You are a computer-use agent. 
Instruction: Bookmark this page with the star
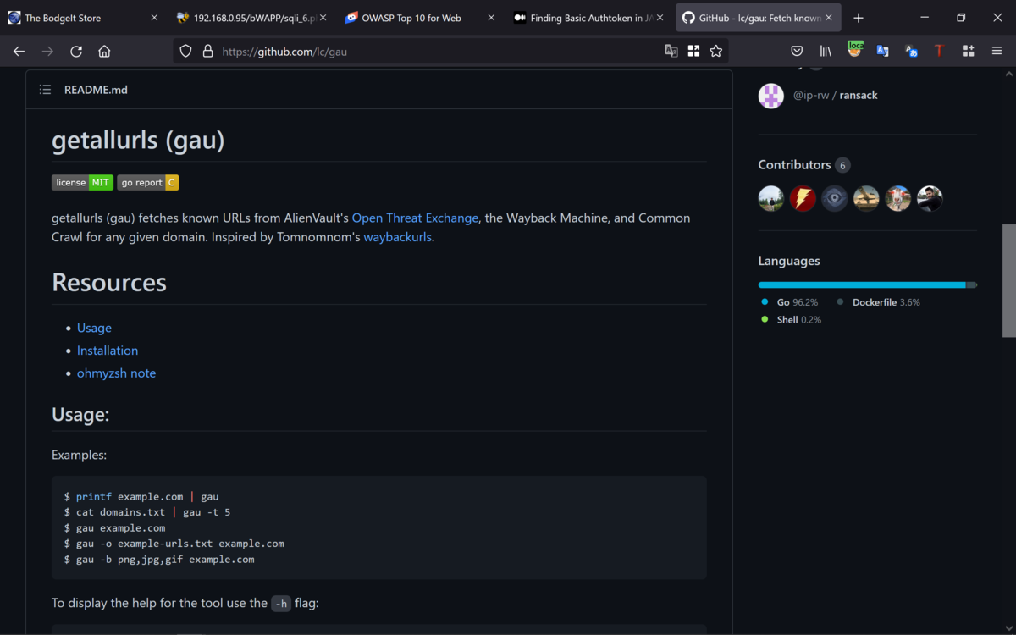(716, 51)
